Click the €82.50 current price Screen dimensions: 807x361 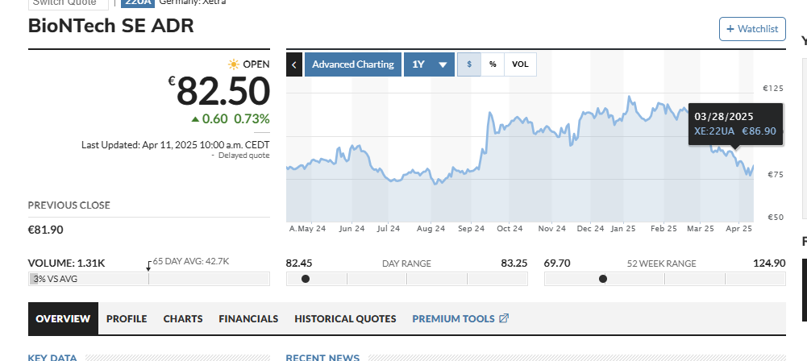[x=219, y=91]
